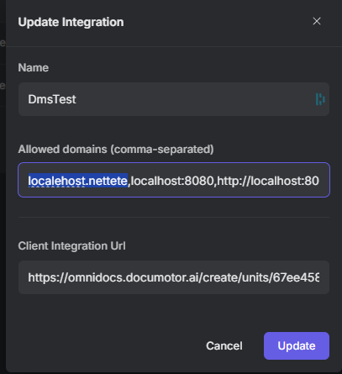Click the Update Integration dialog title

coord(71,22)
